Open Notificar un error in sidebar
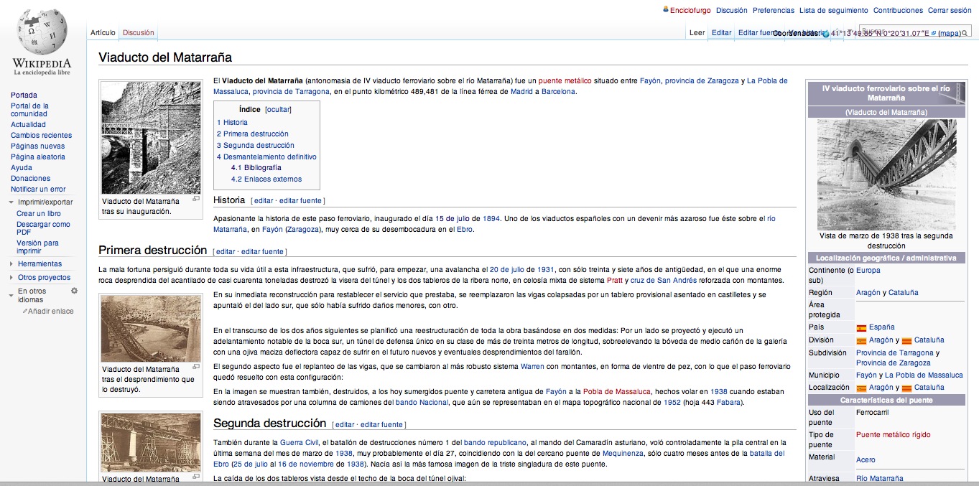Image resolution: width=979 pixels, height=486 pixels. tap(38, 189)
